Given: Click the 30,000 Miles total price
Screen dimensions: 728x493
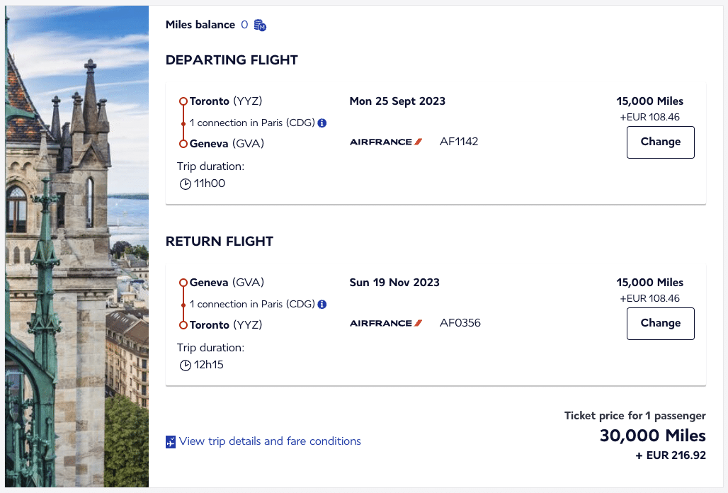Looking at the screenshot, I should point(652,436).
